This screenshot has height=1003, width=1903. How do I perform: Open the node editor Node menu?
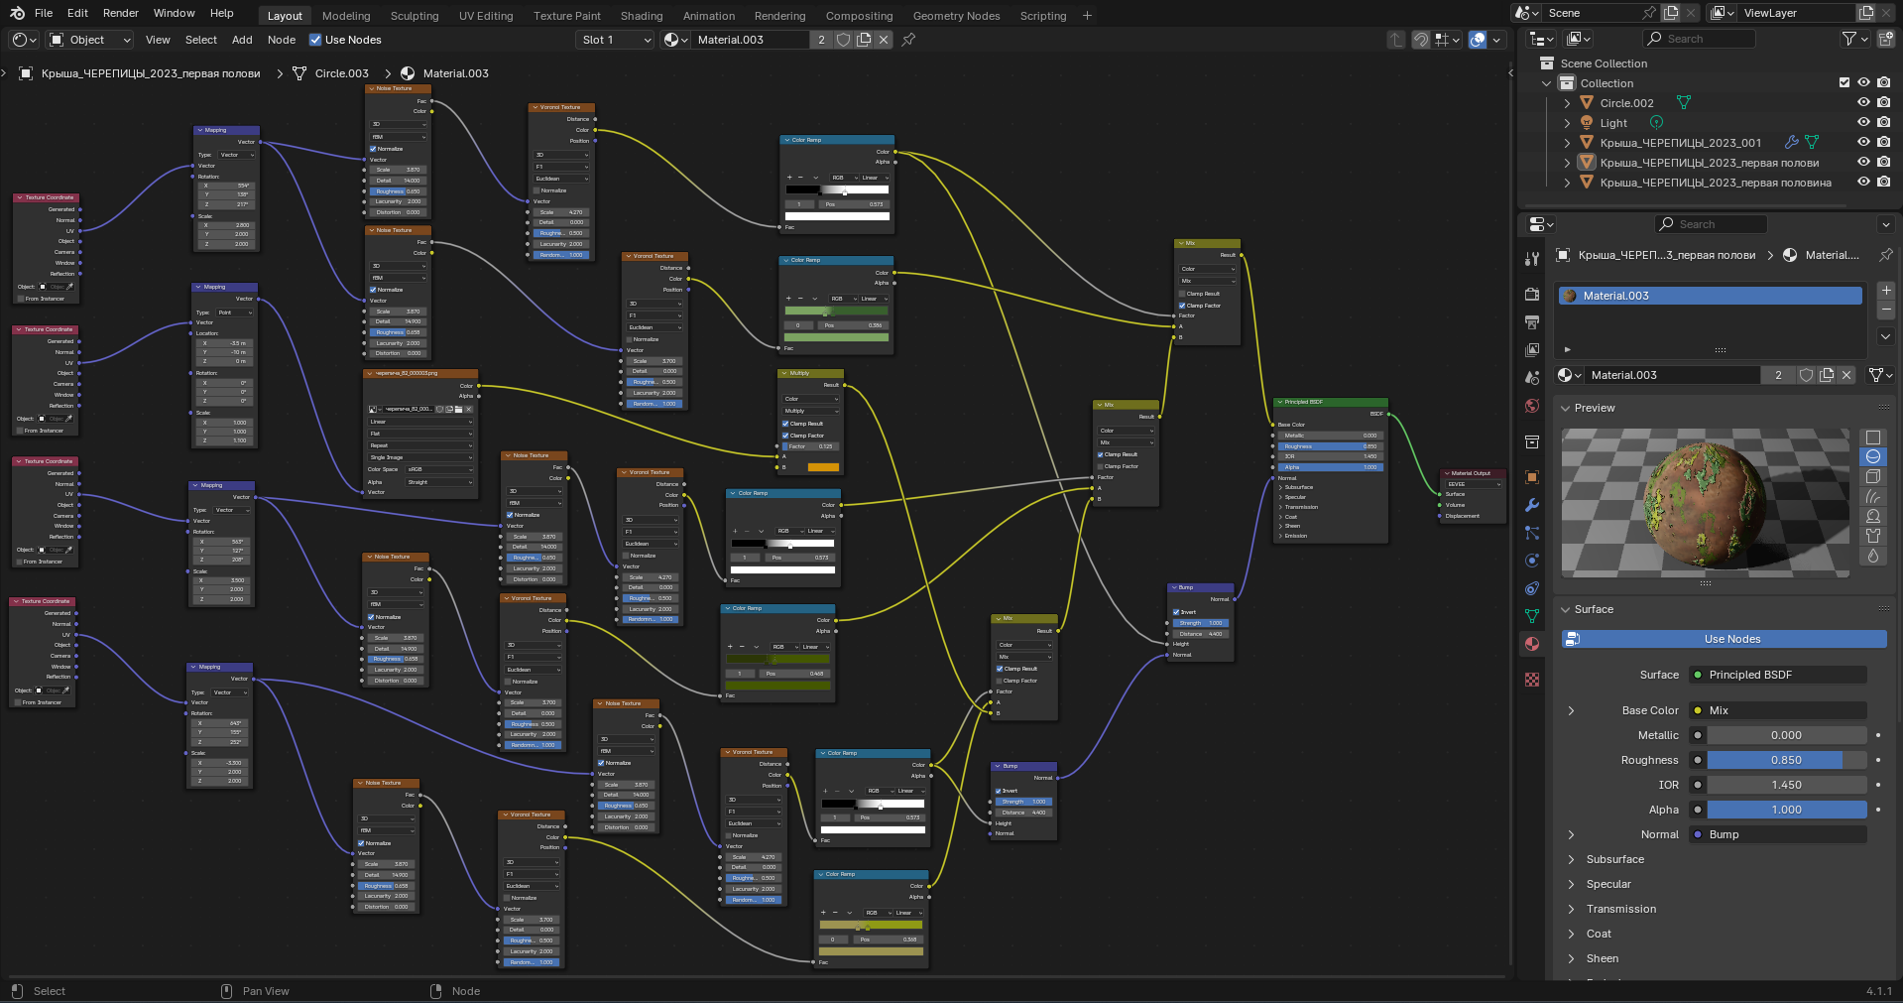[x=282, y=40]
